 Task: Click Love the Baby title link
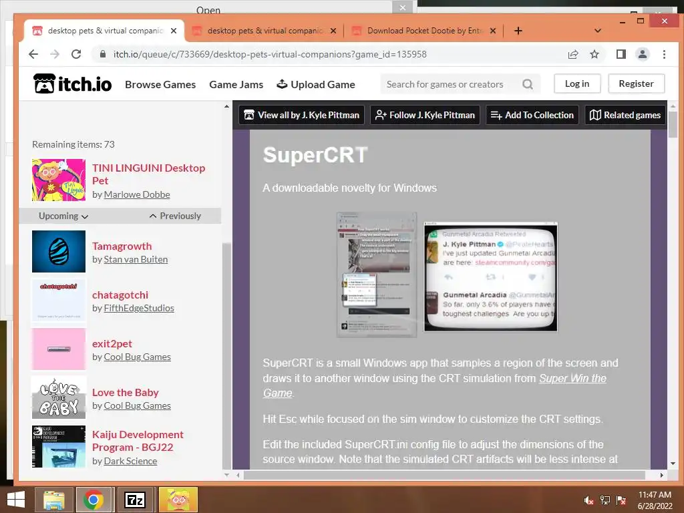125,393
